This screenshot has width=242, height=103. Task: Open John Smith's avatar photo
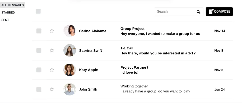pyautogui.click(x=69, y=89)
